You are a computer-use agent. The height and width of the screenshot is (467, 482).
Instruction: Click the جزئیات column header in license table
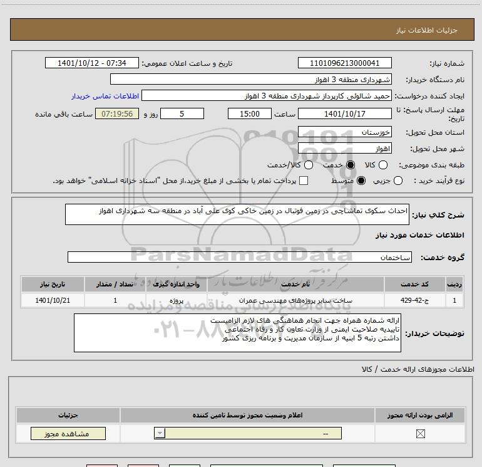(x=68, y=415)
